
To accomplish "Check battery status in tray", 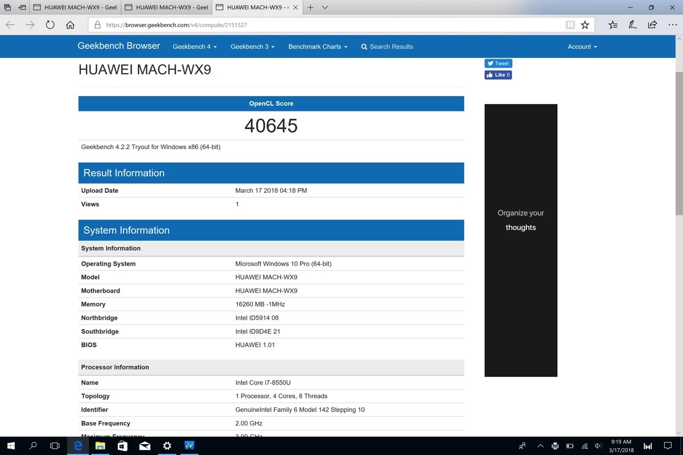I will coord(570,446).
